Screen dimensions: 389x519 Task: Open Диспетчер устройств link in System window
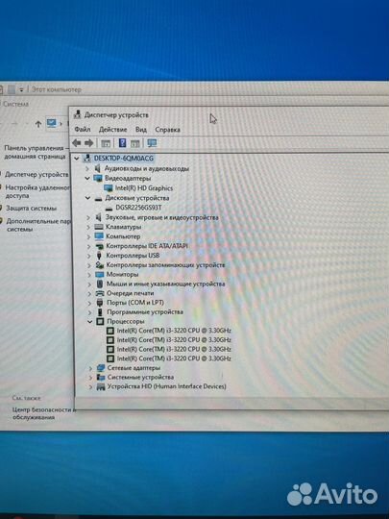click(x=36, y=174)
